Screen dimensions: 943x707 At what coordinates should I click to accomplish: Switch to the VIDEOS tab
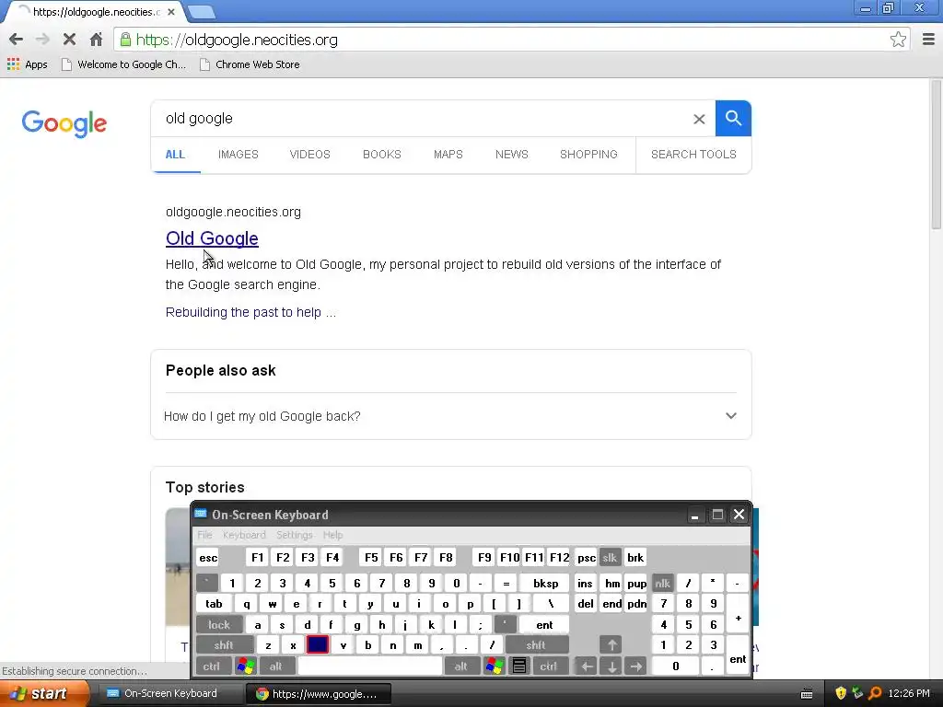coord(309,155)
